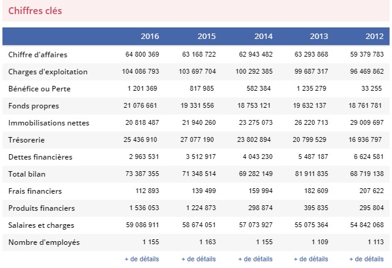Click '+ de détails' below the 2014 column
This screenshot has height=268, width=392.
(x=255, y=259)
